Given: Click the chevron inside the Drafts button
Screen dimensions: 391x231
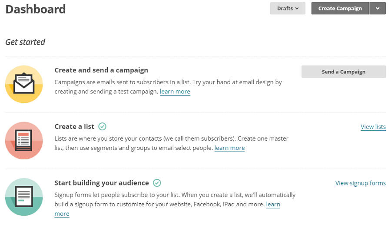Looking at the screenshot, I should tap(297, 9).
